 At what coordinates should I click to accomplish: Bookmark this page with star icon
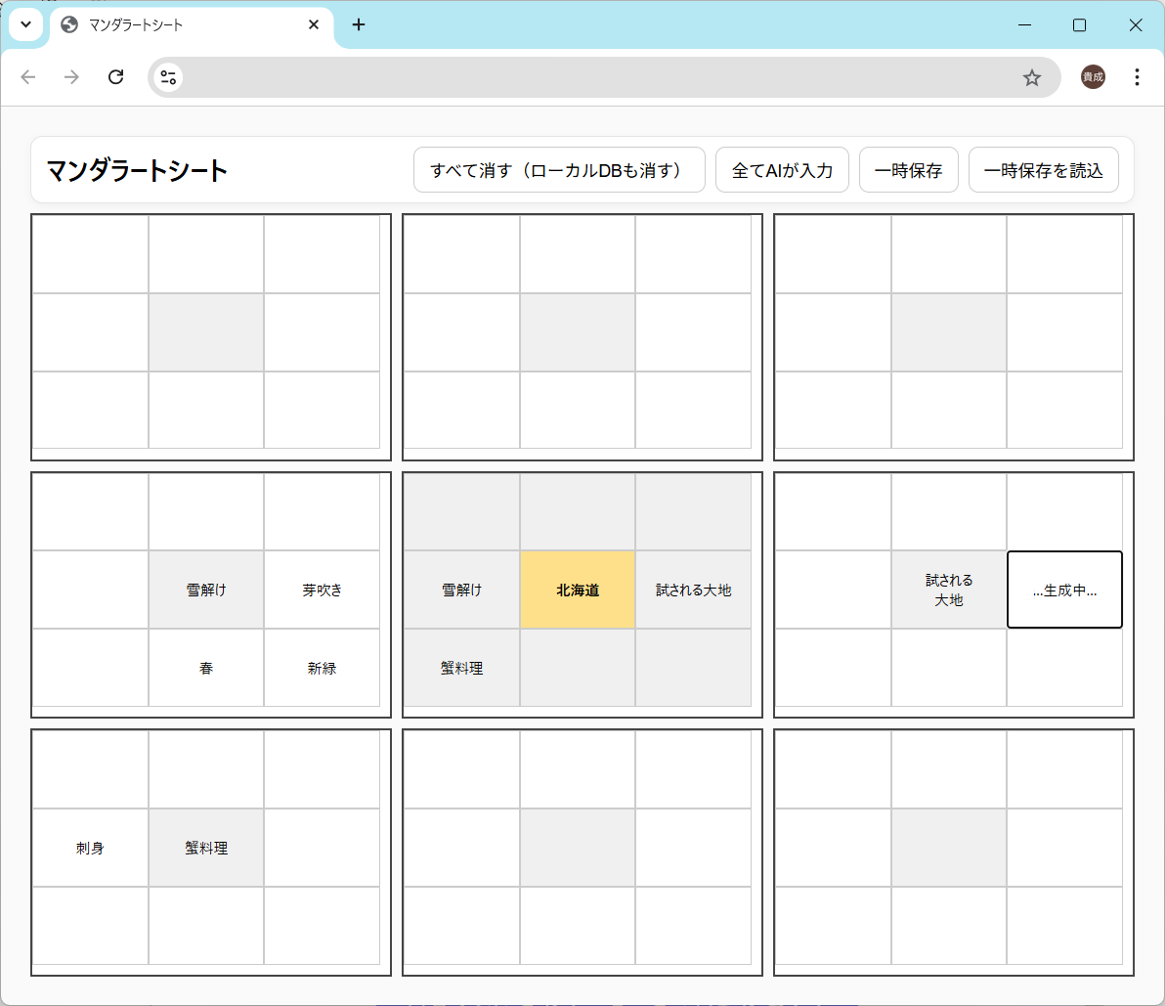pyautogui.click(x=1031, y=77)
